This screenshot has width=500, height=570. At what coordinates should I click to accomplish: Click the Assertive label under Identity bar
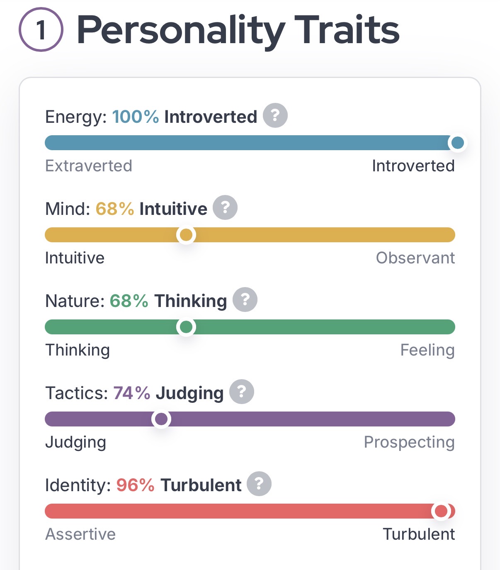pos(80,534)
